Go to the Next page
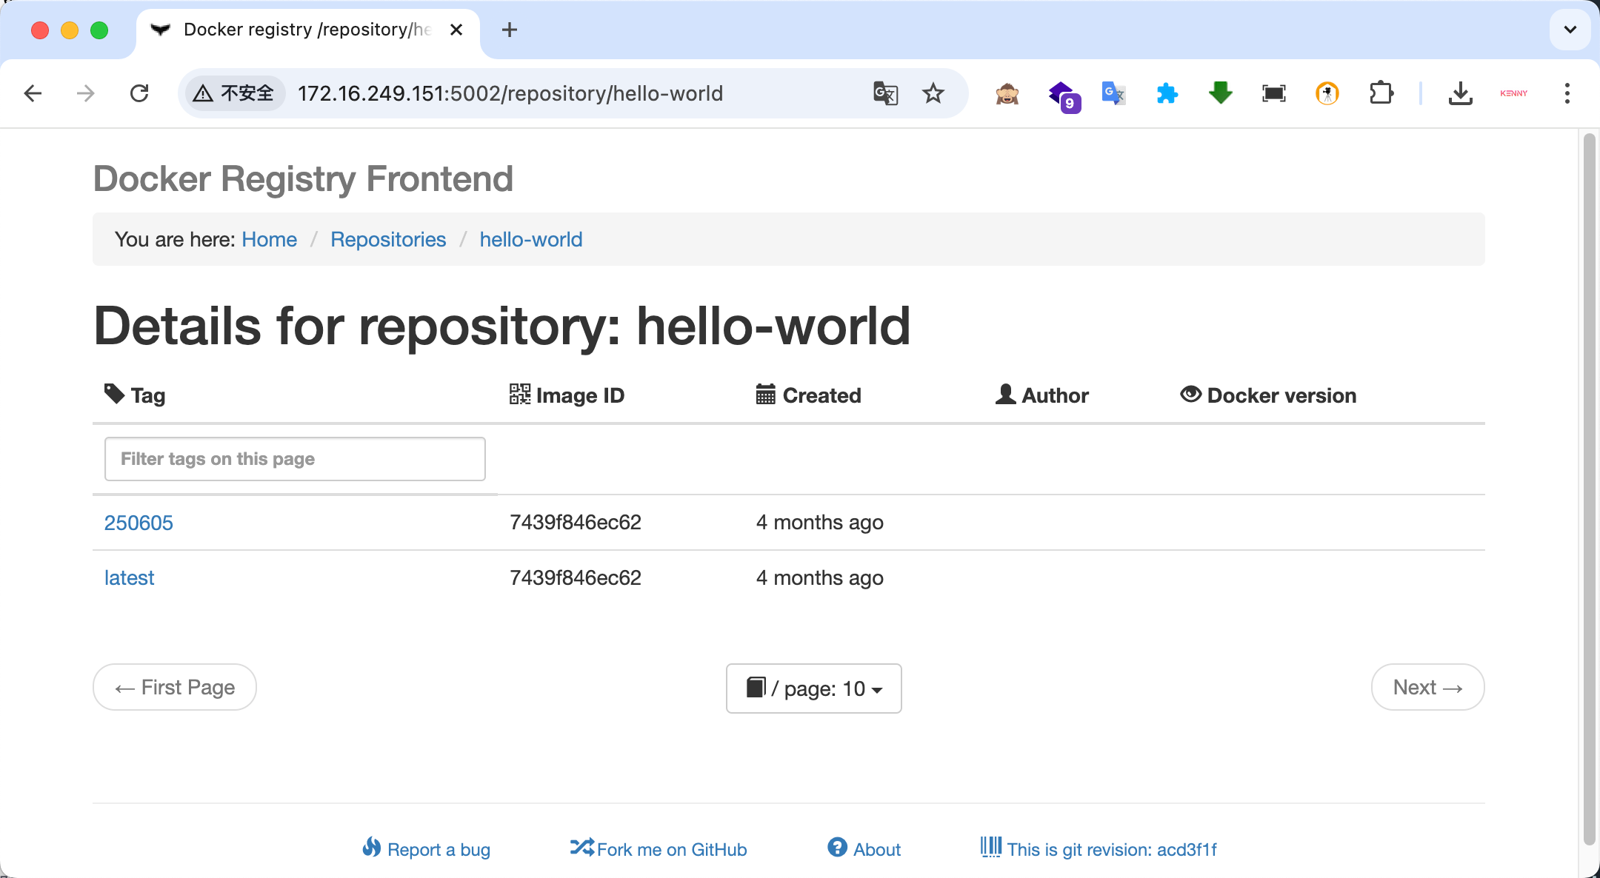 [1427, 687]
